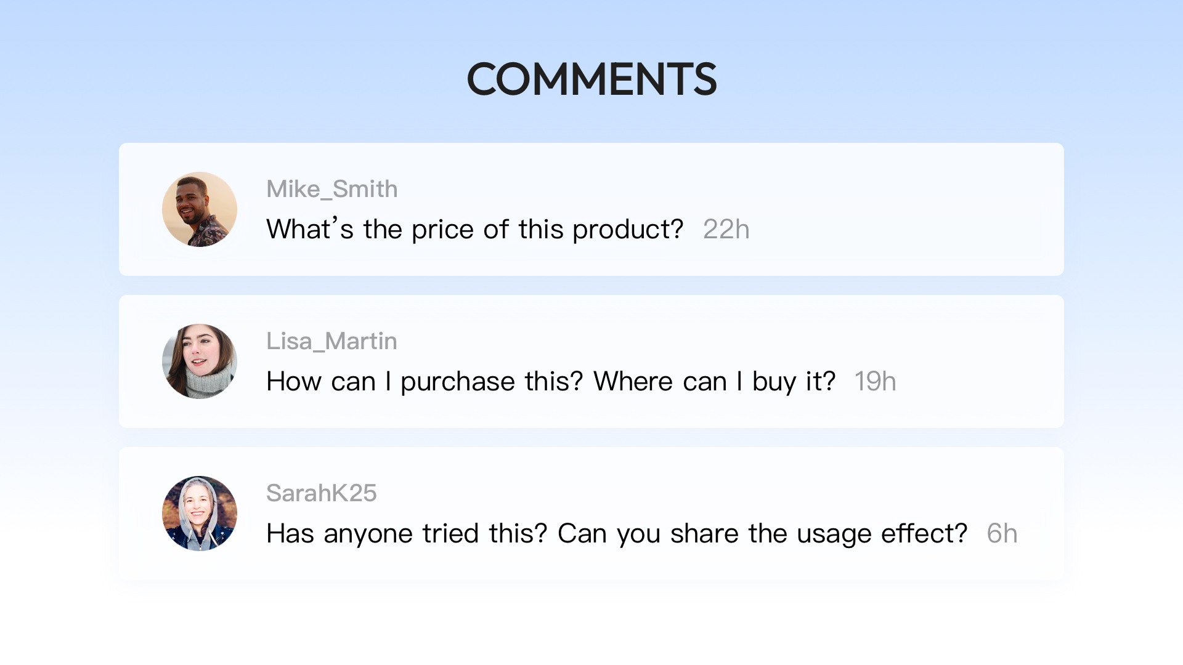This screenshot has width=1183, height=665.
Task: Click the comment asking about product price
Action: coord(474,230)
